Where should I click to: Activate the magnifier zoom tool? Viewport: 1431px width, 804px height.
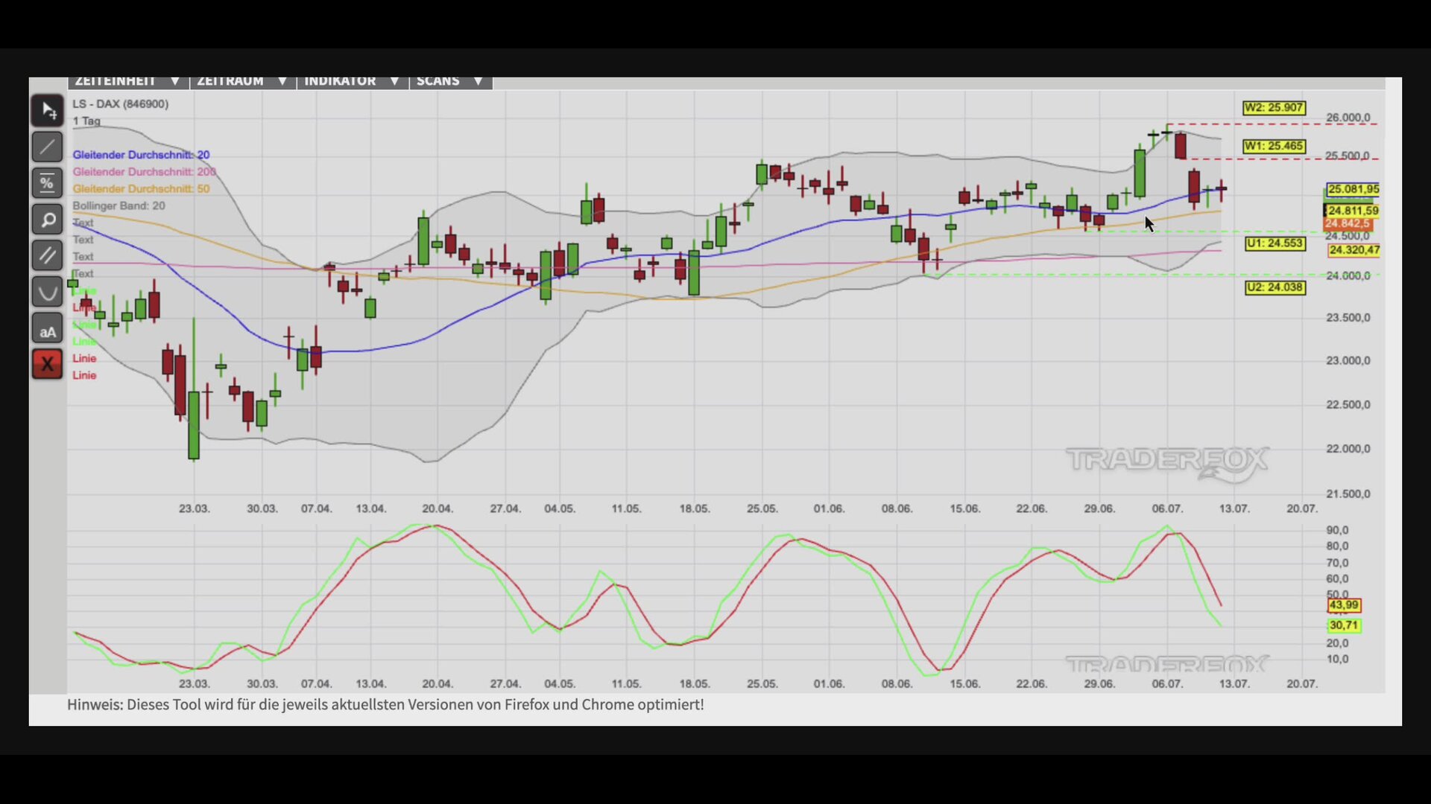click(x=47, y=220)
